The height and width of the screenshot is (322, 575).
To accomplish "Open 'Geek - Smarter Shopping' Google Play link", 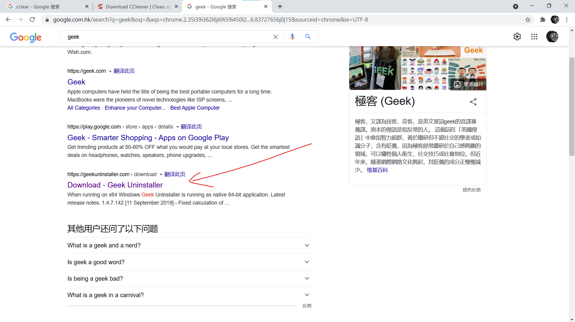I will coord(148,137).
